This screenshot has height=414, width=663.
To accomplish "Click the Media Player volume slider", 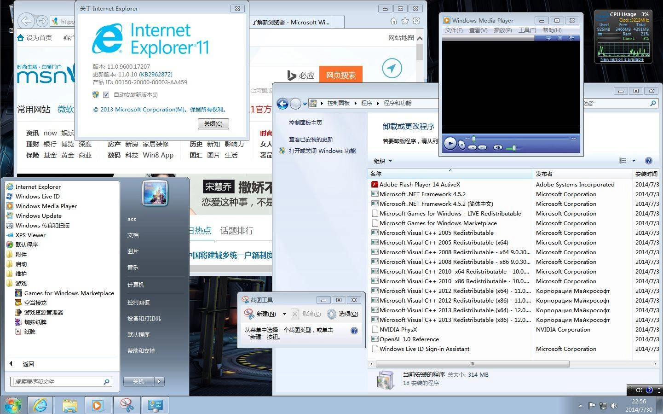I will pyautogui.click(x=514, y=148).
